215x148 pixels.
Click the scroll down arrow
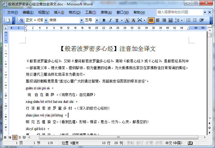point(210,118)
